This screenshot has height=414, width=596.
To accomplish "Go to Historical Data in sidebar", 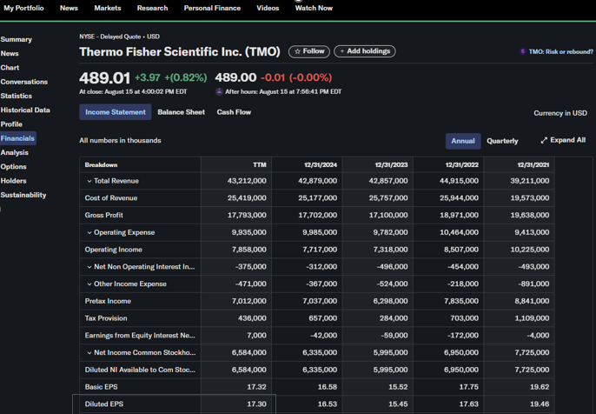I will (x=25, y=110).
